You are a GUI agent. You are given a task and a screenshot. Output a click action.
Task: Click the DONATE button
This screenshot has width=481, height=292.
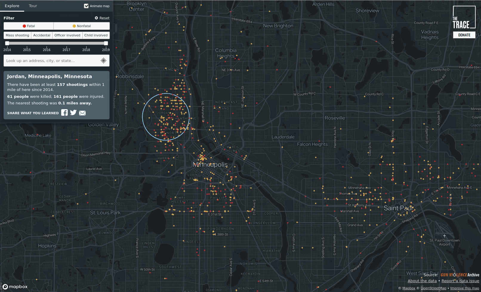tap(464, 35)
